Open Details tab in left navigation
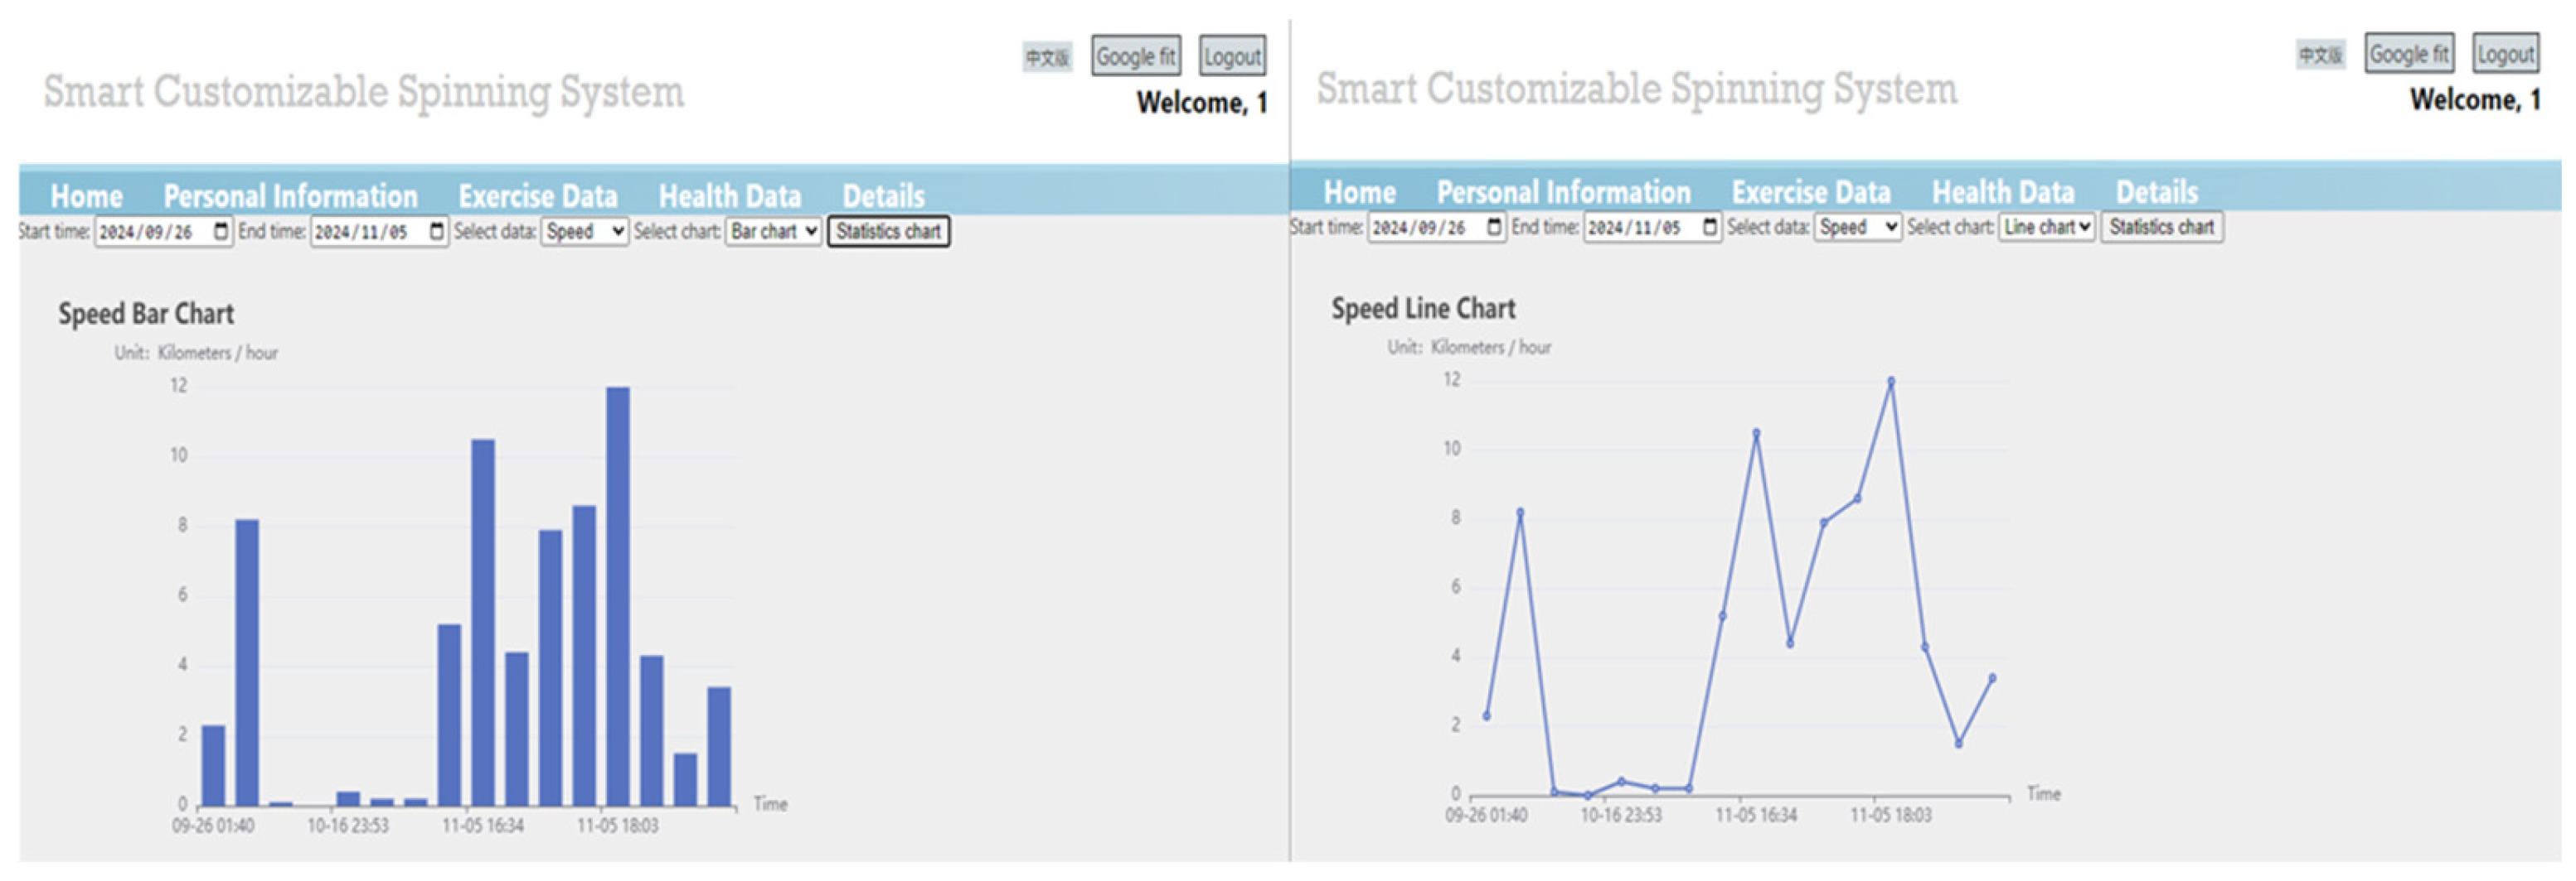The image size is (2576, 881). [x=883, y=195]
